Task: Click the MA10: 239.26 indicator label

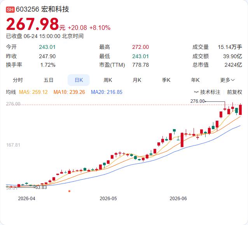Action: click(69, 92)
